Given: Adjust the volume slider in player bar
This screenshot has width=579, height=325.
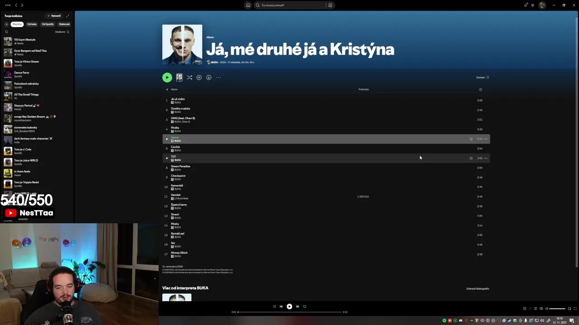Looking at the screenshot, I should (557, 309).
